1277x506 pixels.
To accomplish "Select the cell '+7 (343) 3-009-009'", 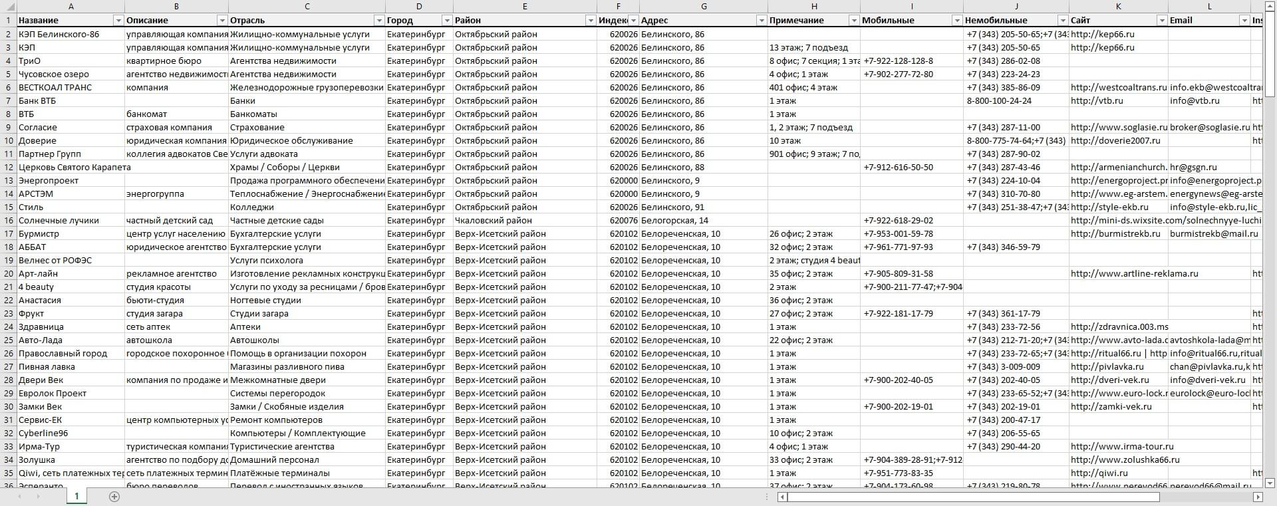I will tap(1016, 366).
